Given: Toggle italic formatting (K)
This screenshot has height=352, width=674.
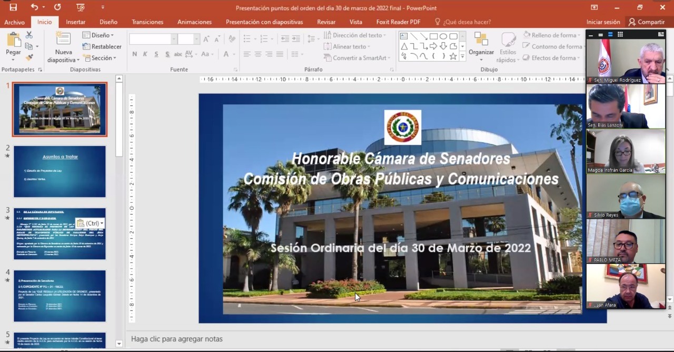Looking at the screenshot, I should pos(145,54).
